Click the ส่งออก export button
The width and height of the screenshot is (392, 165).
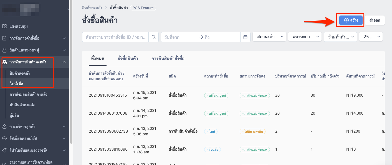(x=375, y=20)
